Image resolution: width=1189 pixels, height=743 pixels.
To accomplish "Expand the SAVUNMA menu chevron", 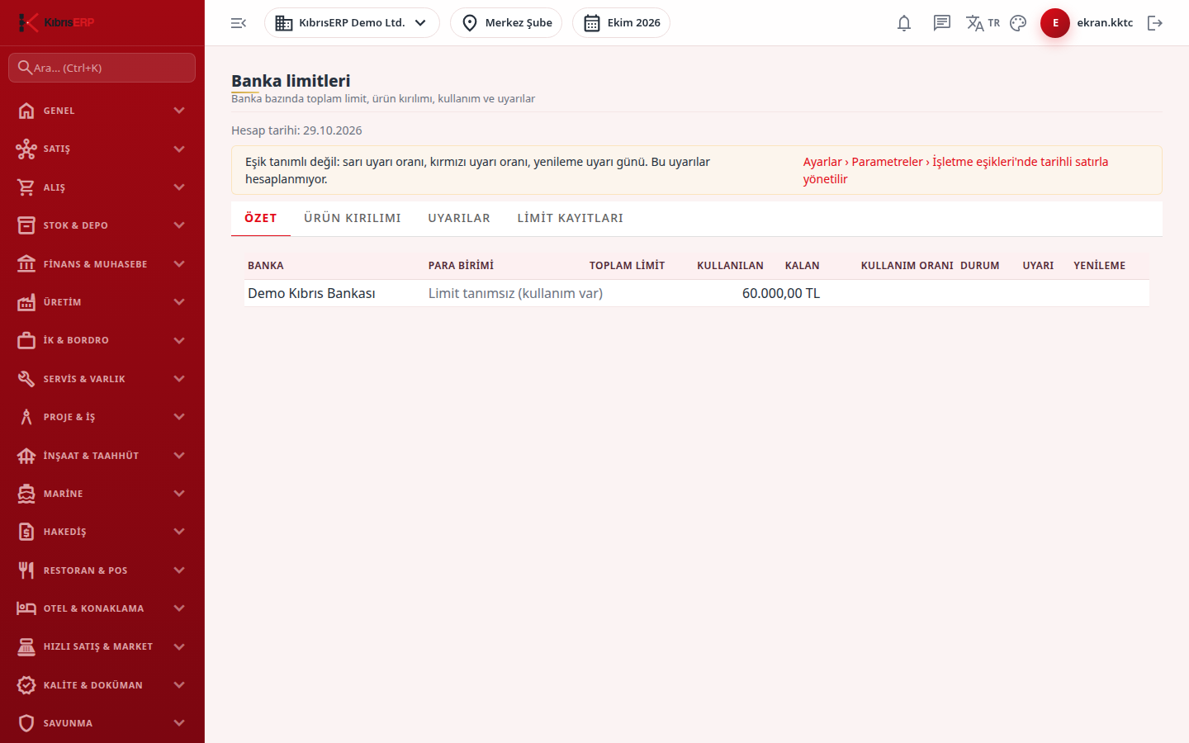I will click(x=179, y=723).
